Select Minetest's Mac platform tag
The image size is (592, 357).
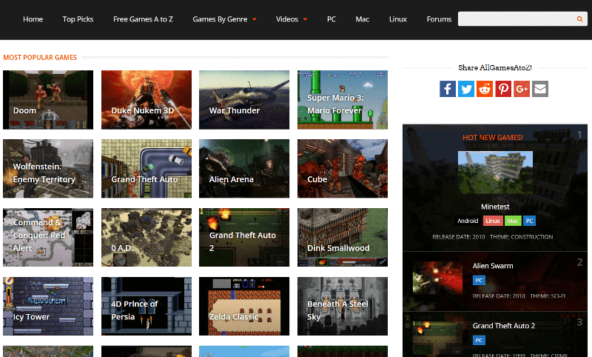513,221
